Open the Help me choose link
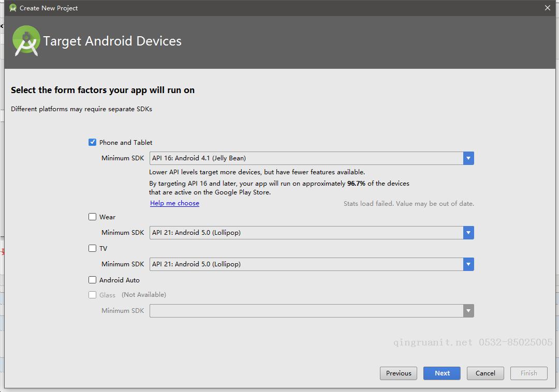 (175, 203)
